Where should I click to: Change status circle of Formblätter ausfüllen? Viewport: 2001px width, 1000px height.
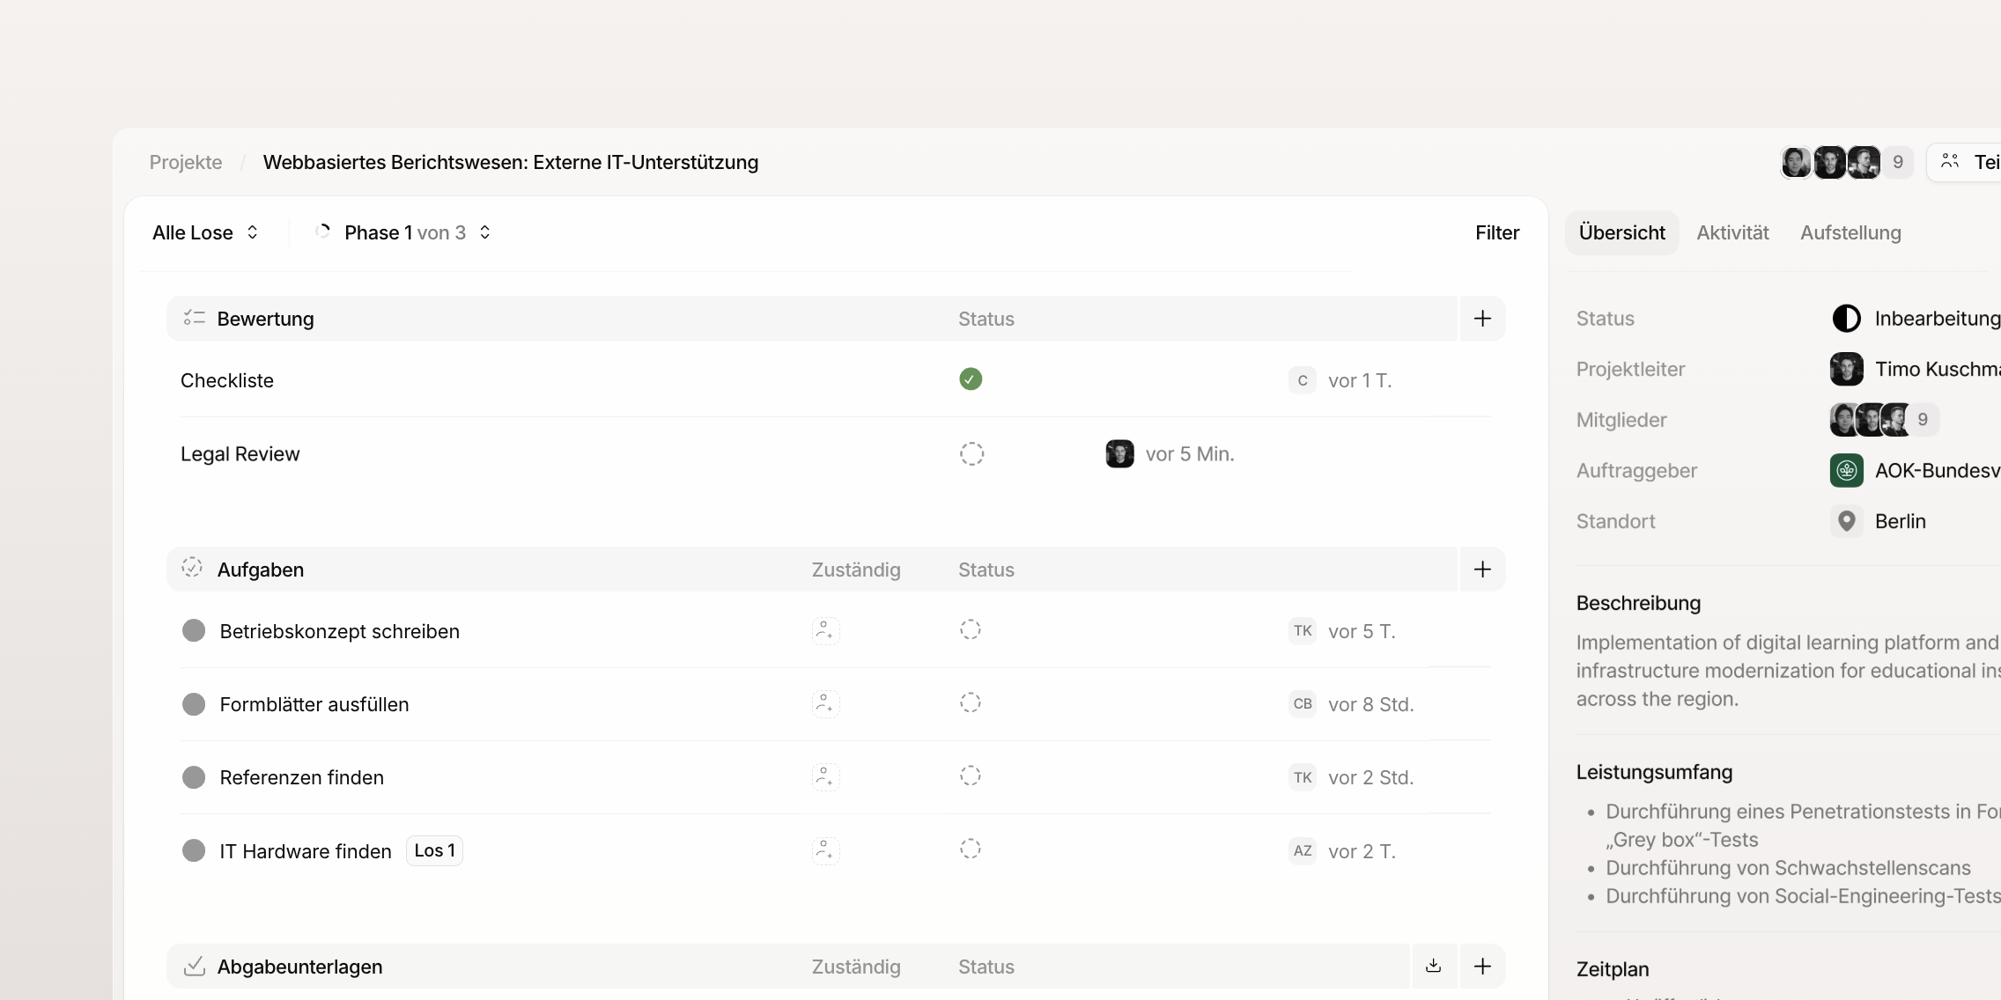coord(971,702)
